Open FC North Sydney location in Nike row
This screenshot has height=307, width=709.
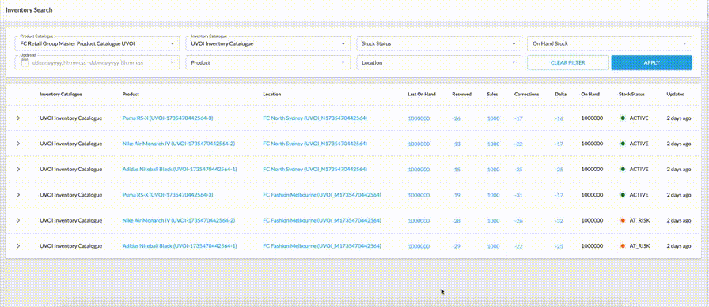(x=315, y=144)
